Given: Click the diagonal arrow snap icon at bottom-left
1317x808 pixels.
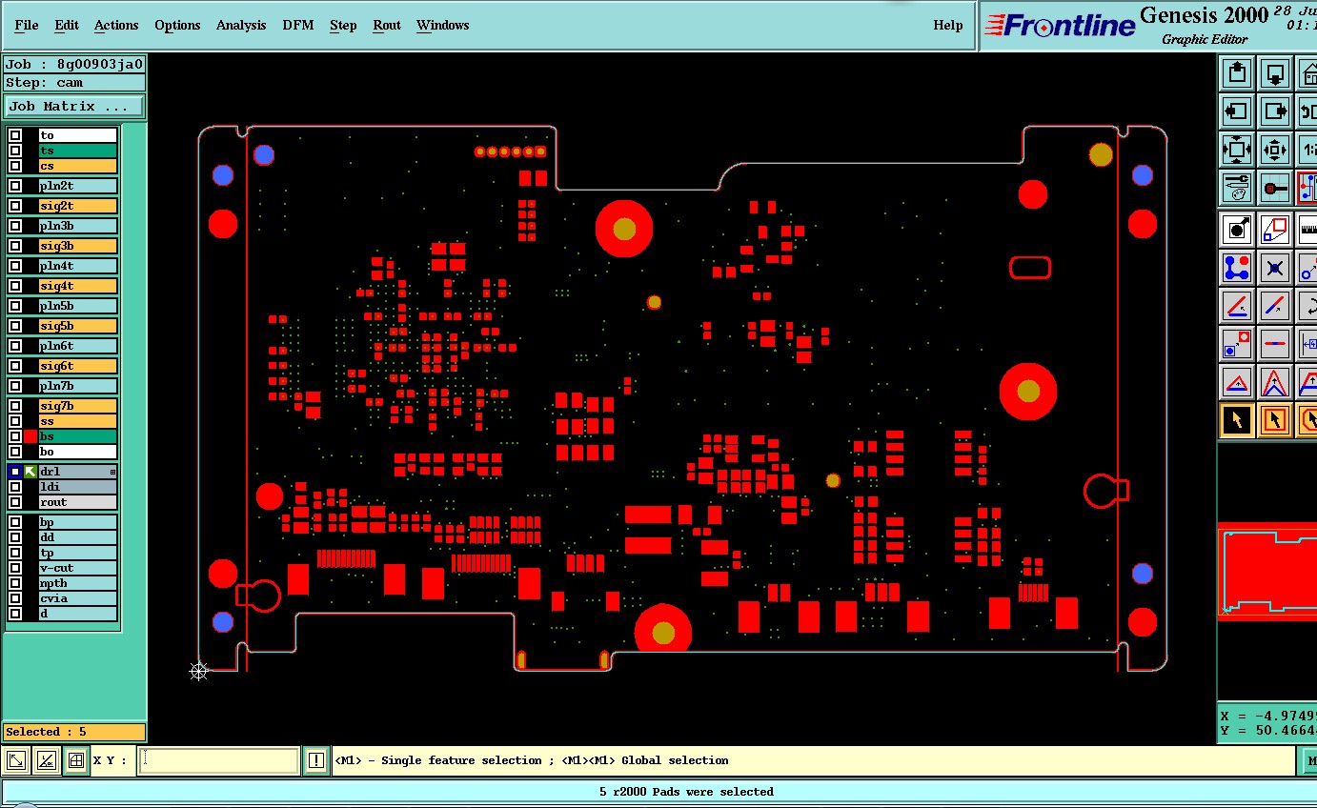Looking at the screenshot, I should pos(16,760).
